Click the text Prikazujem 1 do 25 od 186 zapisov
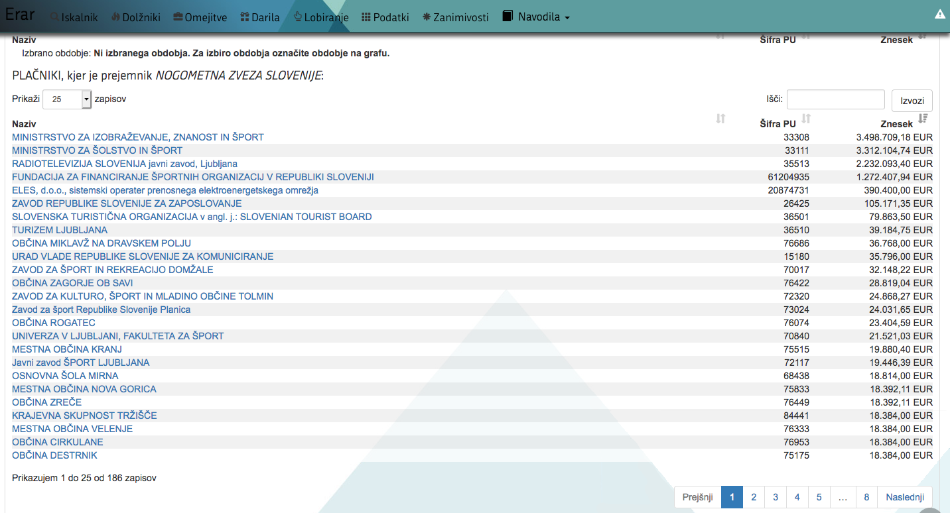This screenshot has width=950, height=513. [x=84, y=478]
